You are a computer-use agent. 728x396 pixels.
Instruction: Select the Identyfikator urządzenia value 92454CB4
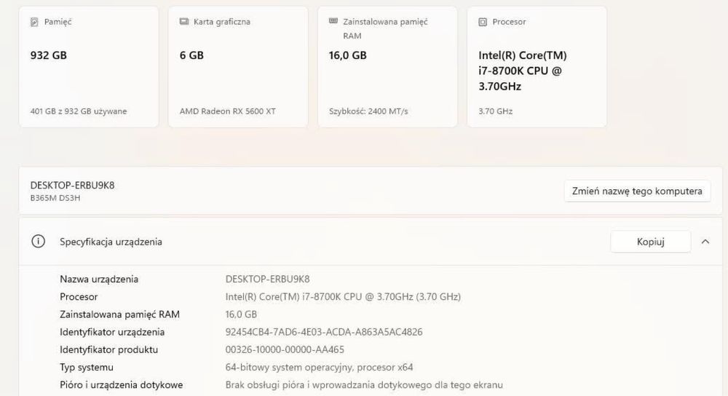pos(324,332)
